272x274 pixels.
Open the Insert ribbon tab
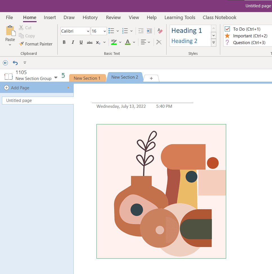[x=50, y=17]
